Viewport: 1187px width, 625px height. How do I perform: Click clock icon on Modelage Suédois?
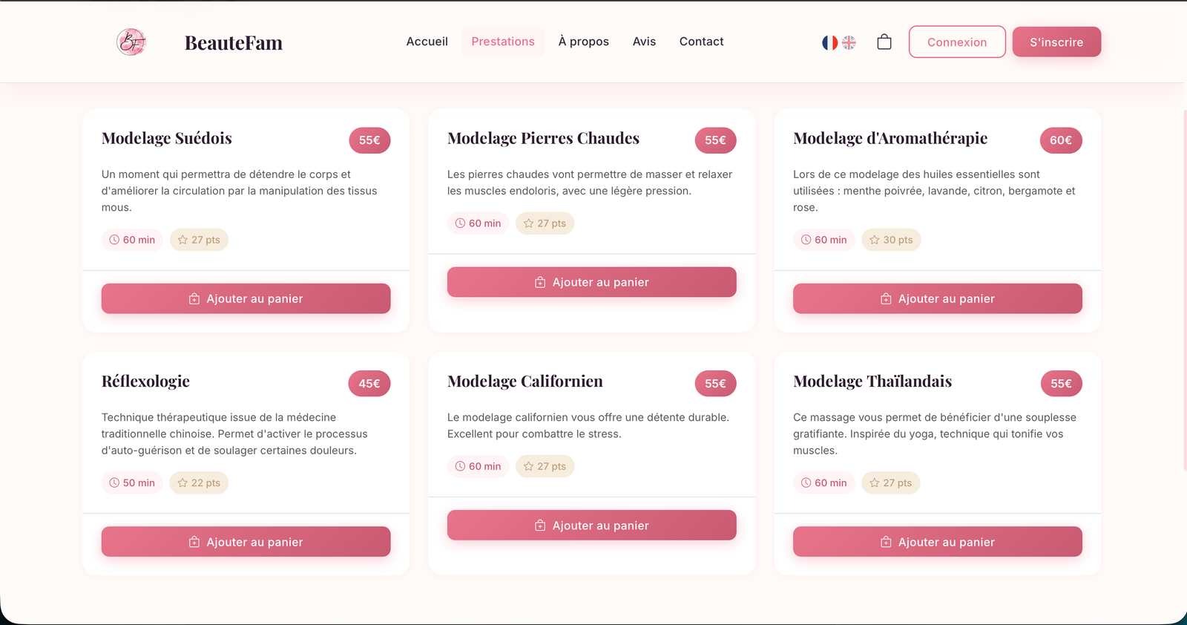click(x=114, y=240)
